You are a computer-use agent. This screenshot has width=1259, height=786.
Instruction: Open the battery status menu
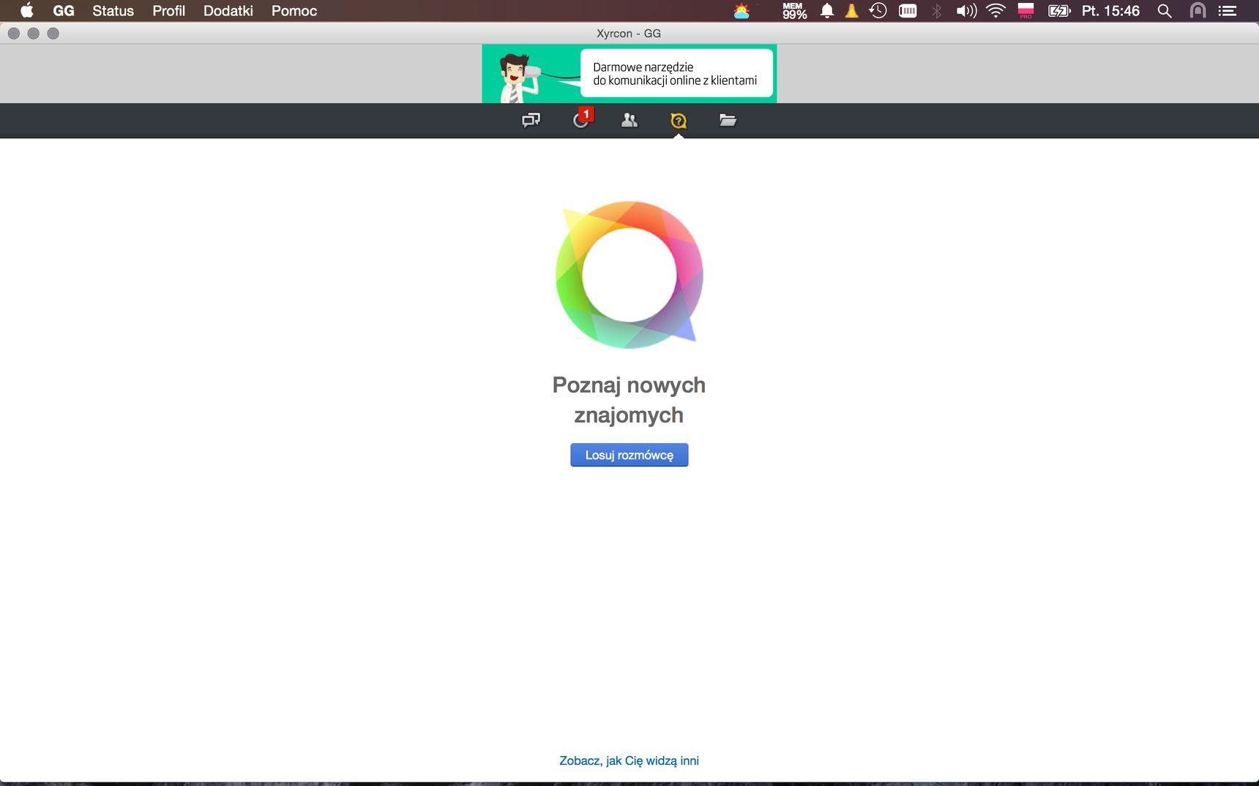1059,11
